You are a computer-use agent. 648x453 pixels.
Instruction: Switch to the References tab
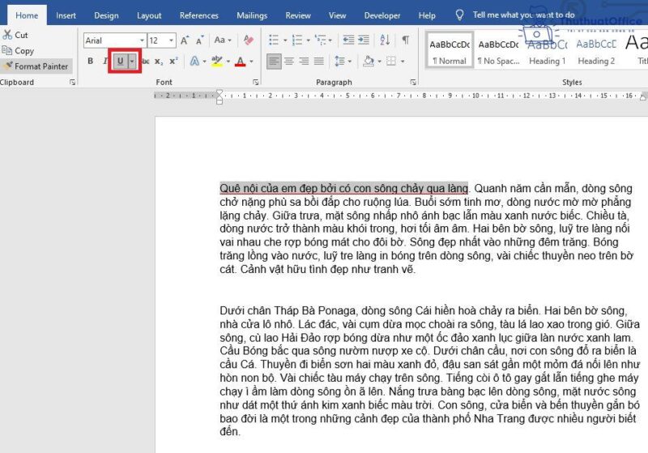198,15
